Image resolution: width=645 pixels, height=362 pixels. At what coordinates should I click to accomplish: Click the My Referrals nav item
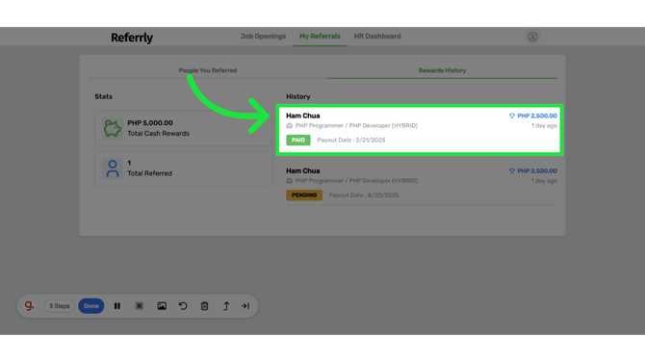pyautogui.click(x=320, y=37)
